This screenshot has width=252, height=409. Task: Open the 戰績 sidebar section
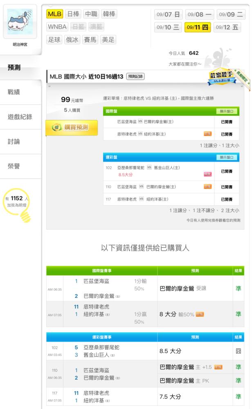point(20,92)
